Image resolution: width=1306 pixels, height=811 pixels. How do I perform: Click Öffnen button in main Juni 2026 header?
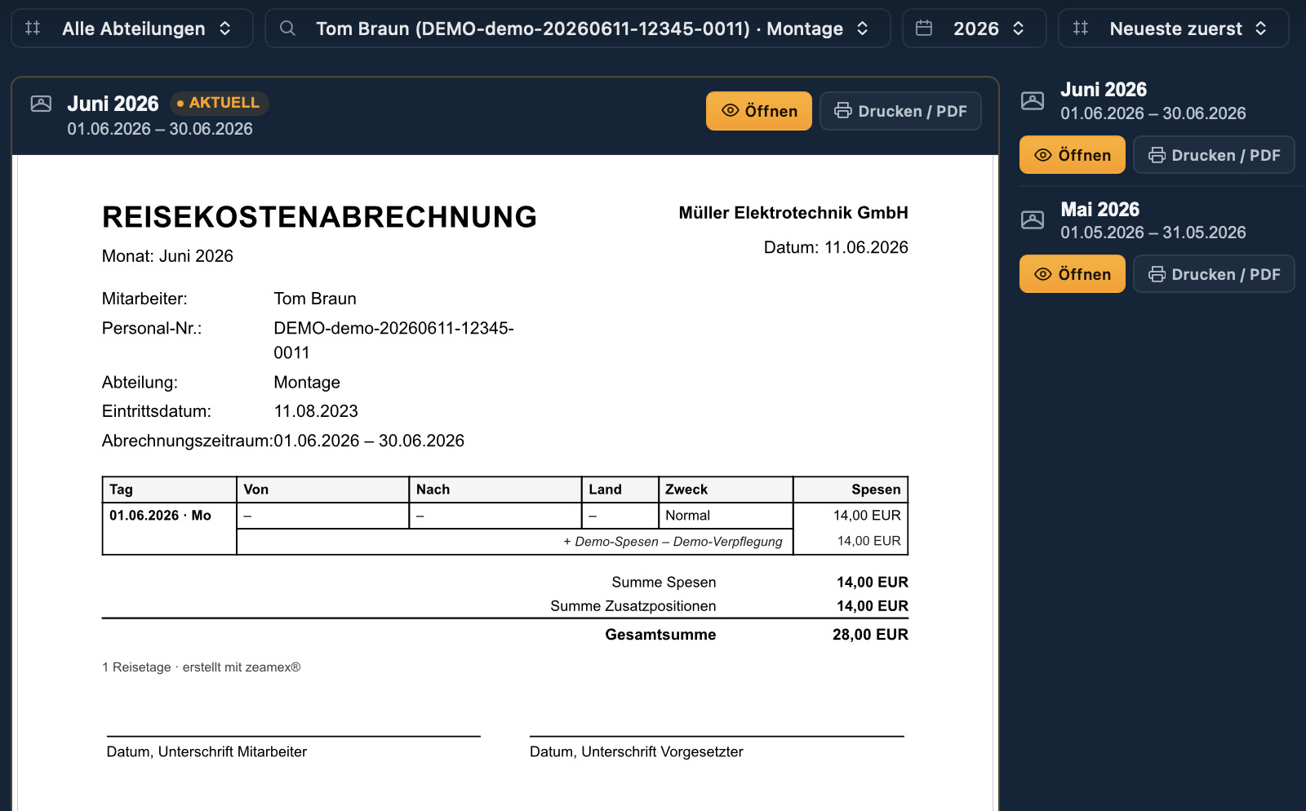point(759,111)
